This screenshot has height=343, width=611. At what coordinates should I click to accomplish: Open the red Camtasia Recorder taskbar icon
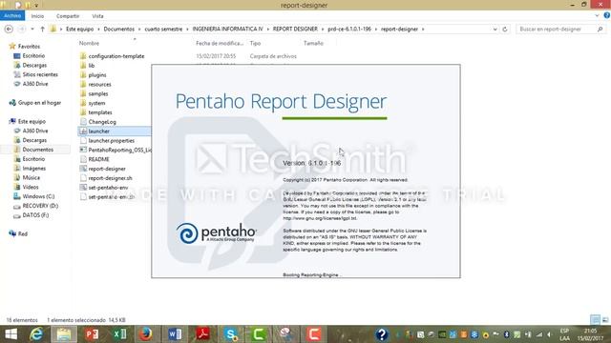click(314, 334)
